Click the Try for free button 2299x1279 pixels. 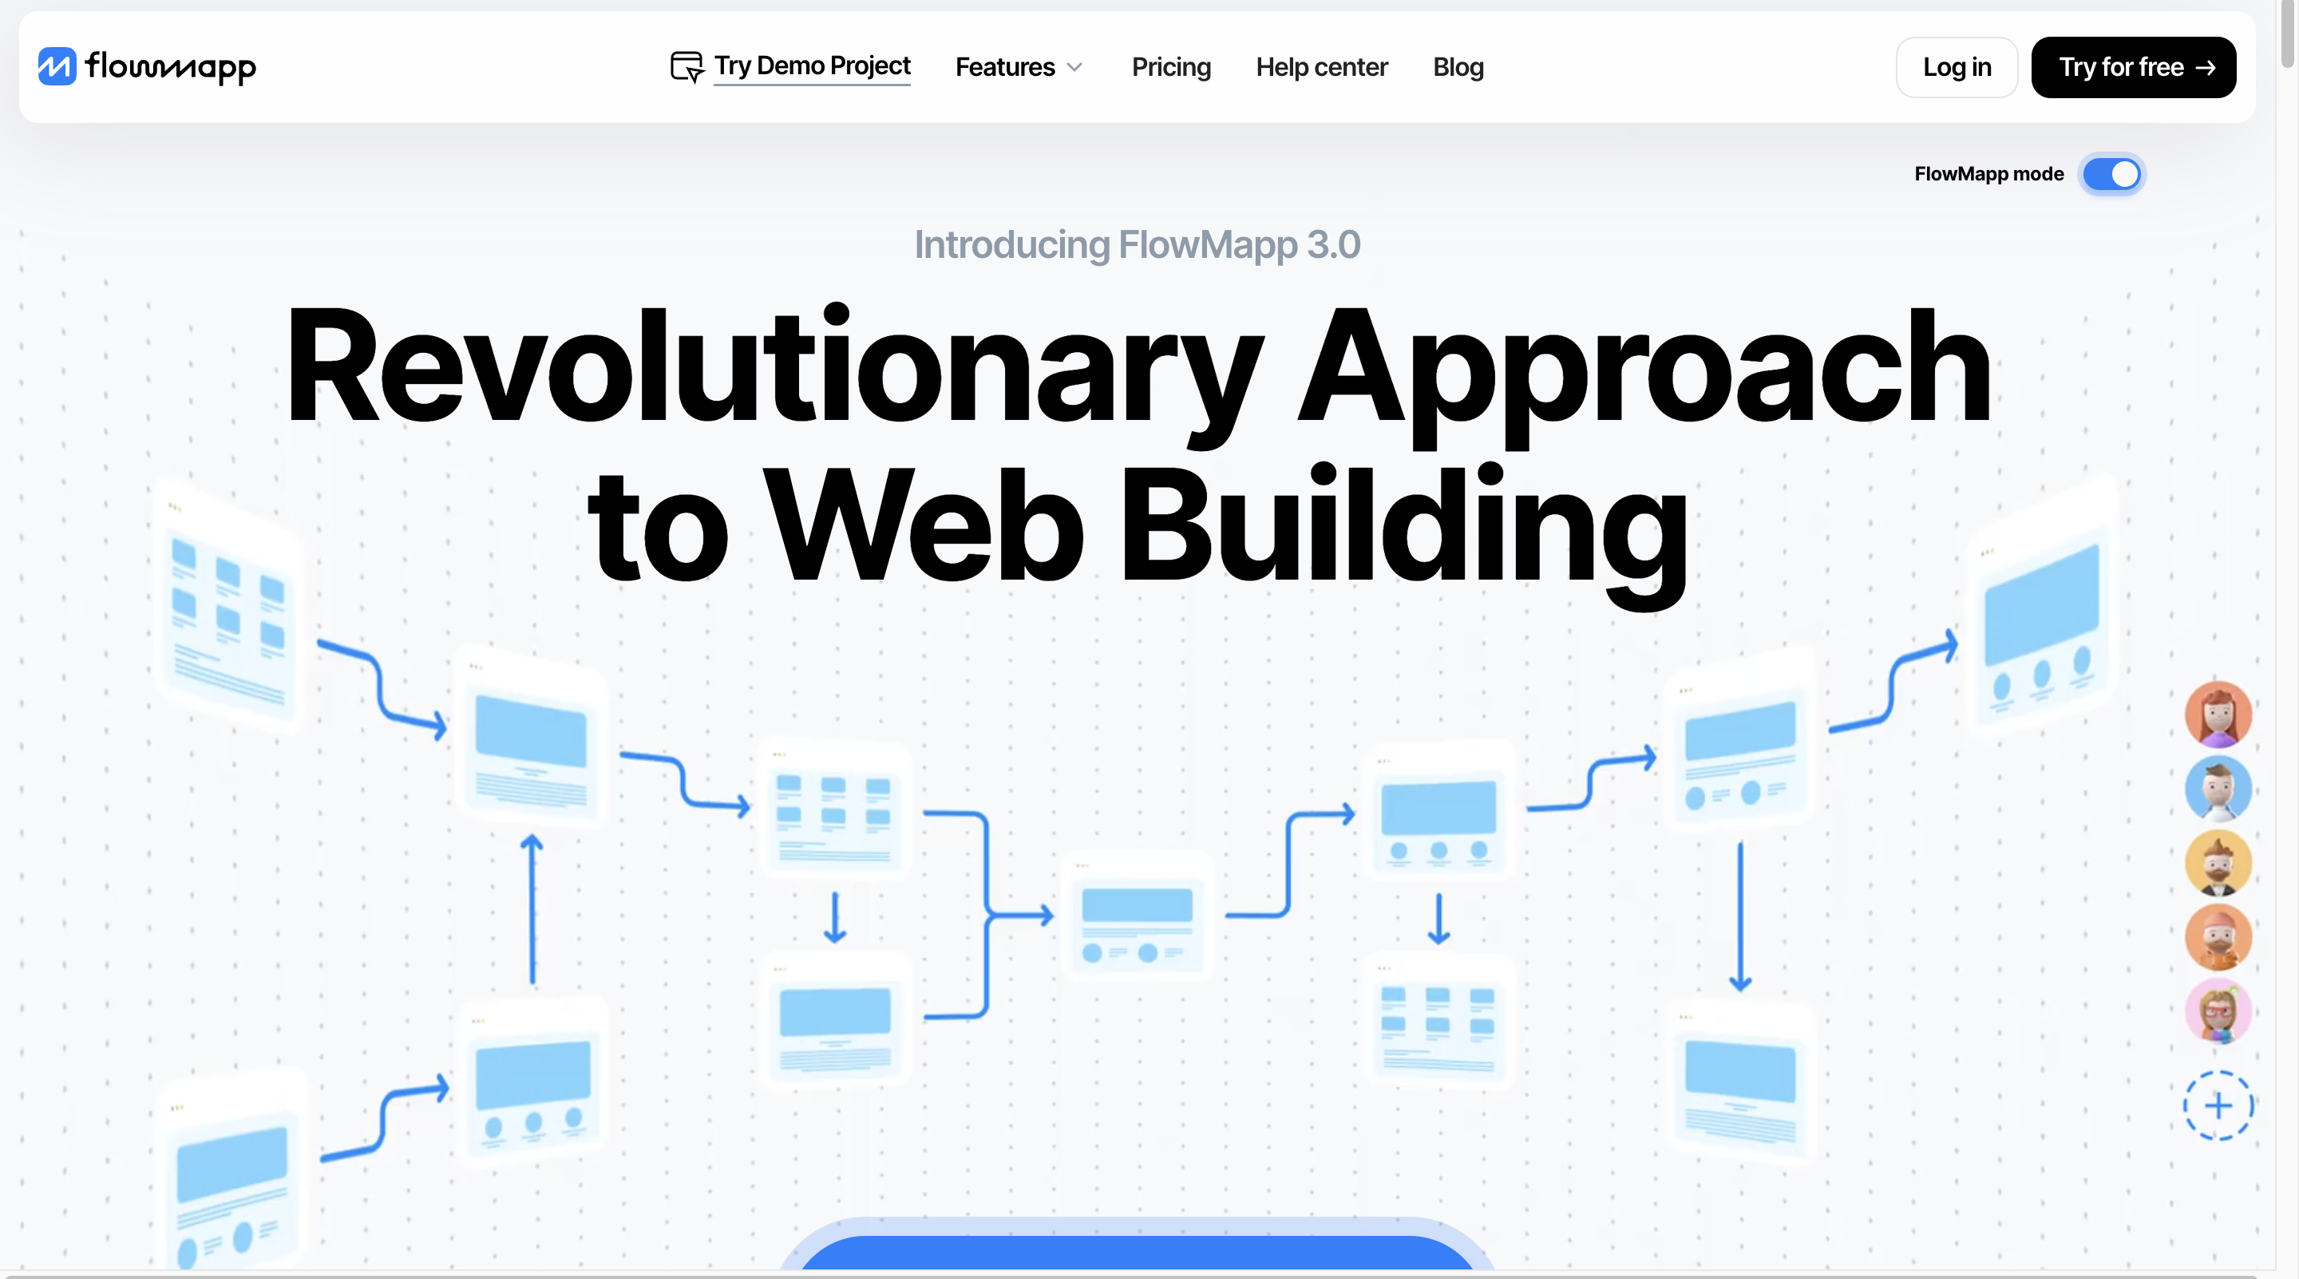point(2134,66)
